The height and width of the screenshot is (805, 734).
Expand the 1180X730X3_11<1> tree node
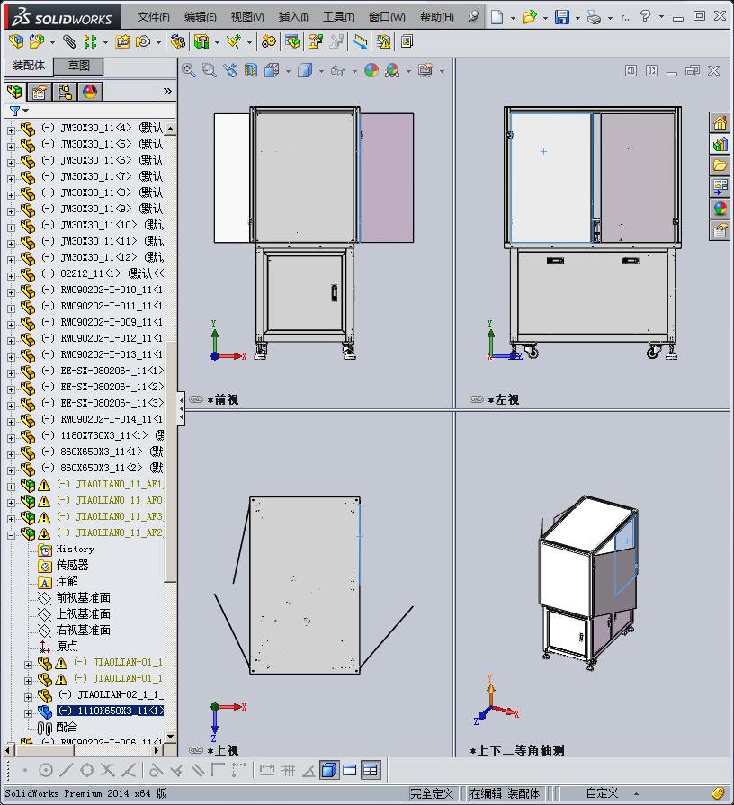tap(11, 438)
